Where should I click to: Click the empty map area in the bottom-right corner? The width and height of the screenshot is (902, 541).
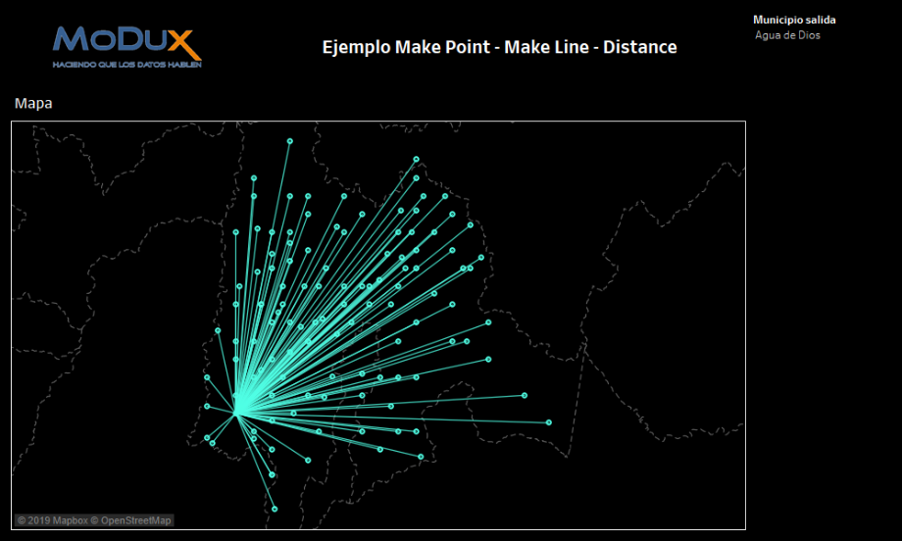pyautogui.click(x=686, y=490)
